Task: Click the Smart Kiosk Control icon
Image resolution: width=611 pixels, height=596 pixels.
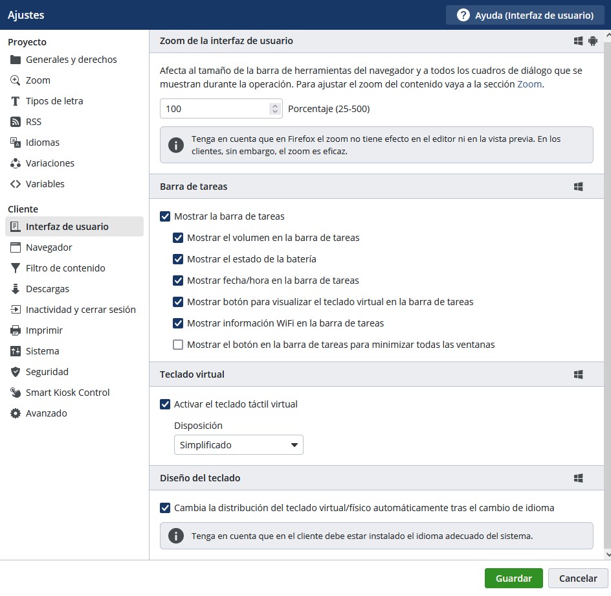Action: (x=16, y=393)
